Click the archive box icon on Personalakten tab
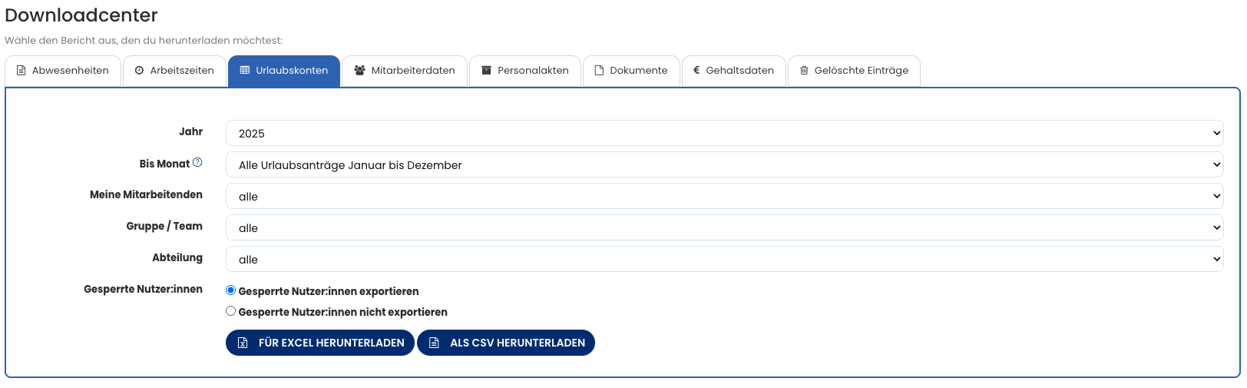 pos(486,71)
